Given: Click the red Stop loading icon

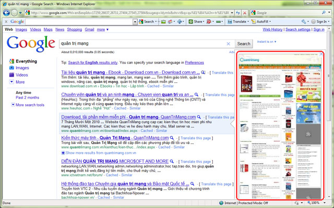Looking at the screenshot, I should (x=245, y=13).
